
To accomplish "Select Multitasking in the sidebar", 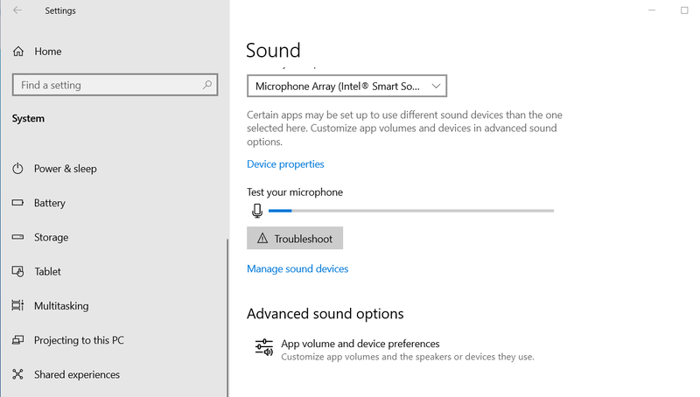I will point(61,305).
